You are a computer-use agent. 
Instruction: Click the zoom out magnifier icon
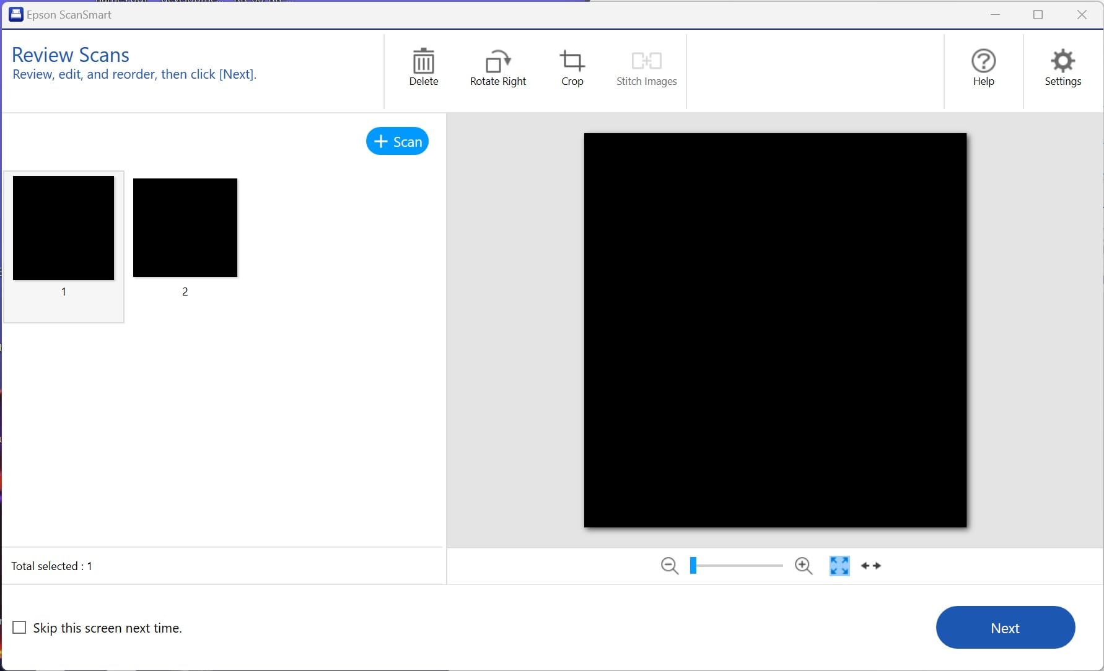pyautogui.click(x=670, y=566)
